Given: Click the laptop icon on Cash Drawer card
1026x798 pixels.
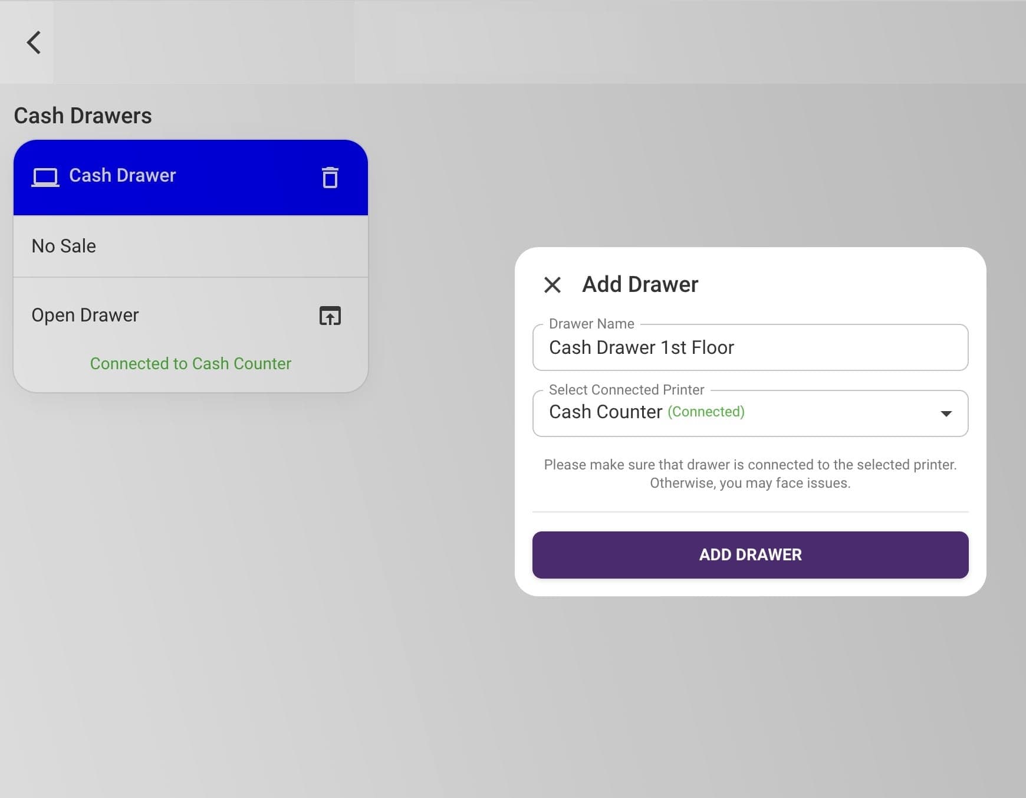Looking at the screenshot, I should pos(45,177).
